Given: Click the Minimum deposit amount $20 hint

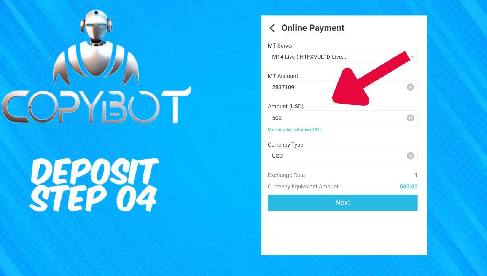Looking at the screenshot, I should click(x=294, y=130).
